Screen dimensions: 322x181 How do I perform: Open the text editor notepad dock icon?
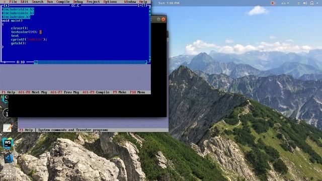pyautogui.click(x=8, y=128)
